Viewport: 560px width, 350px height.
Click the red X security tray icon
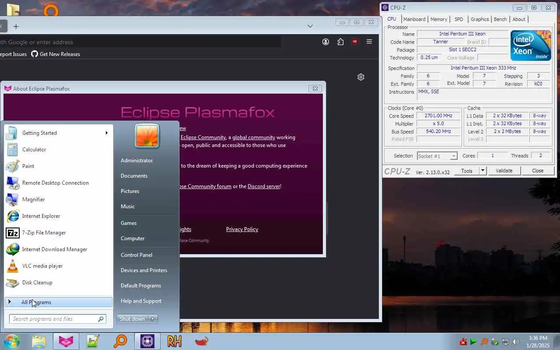coord(463,342)
